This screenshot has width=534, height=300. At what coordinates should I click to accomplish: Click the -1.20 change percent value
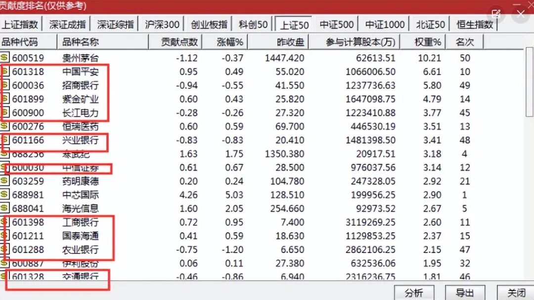232,250
